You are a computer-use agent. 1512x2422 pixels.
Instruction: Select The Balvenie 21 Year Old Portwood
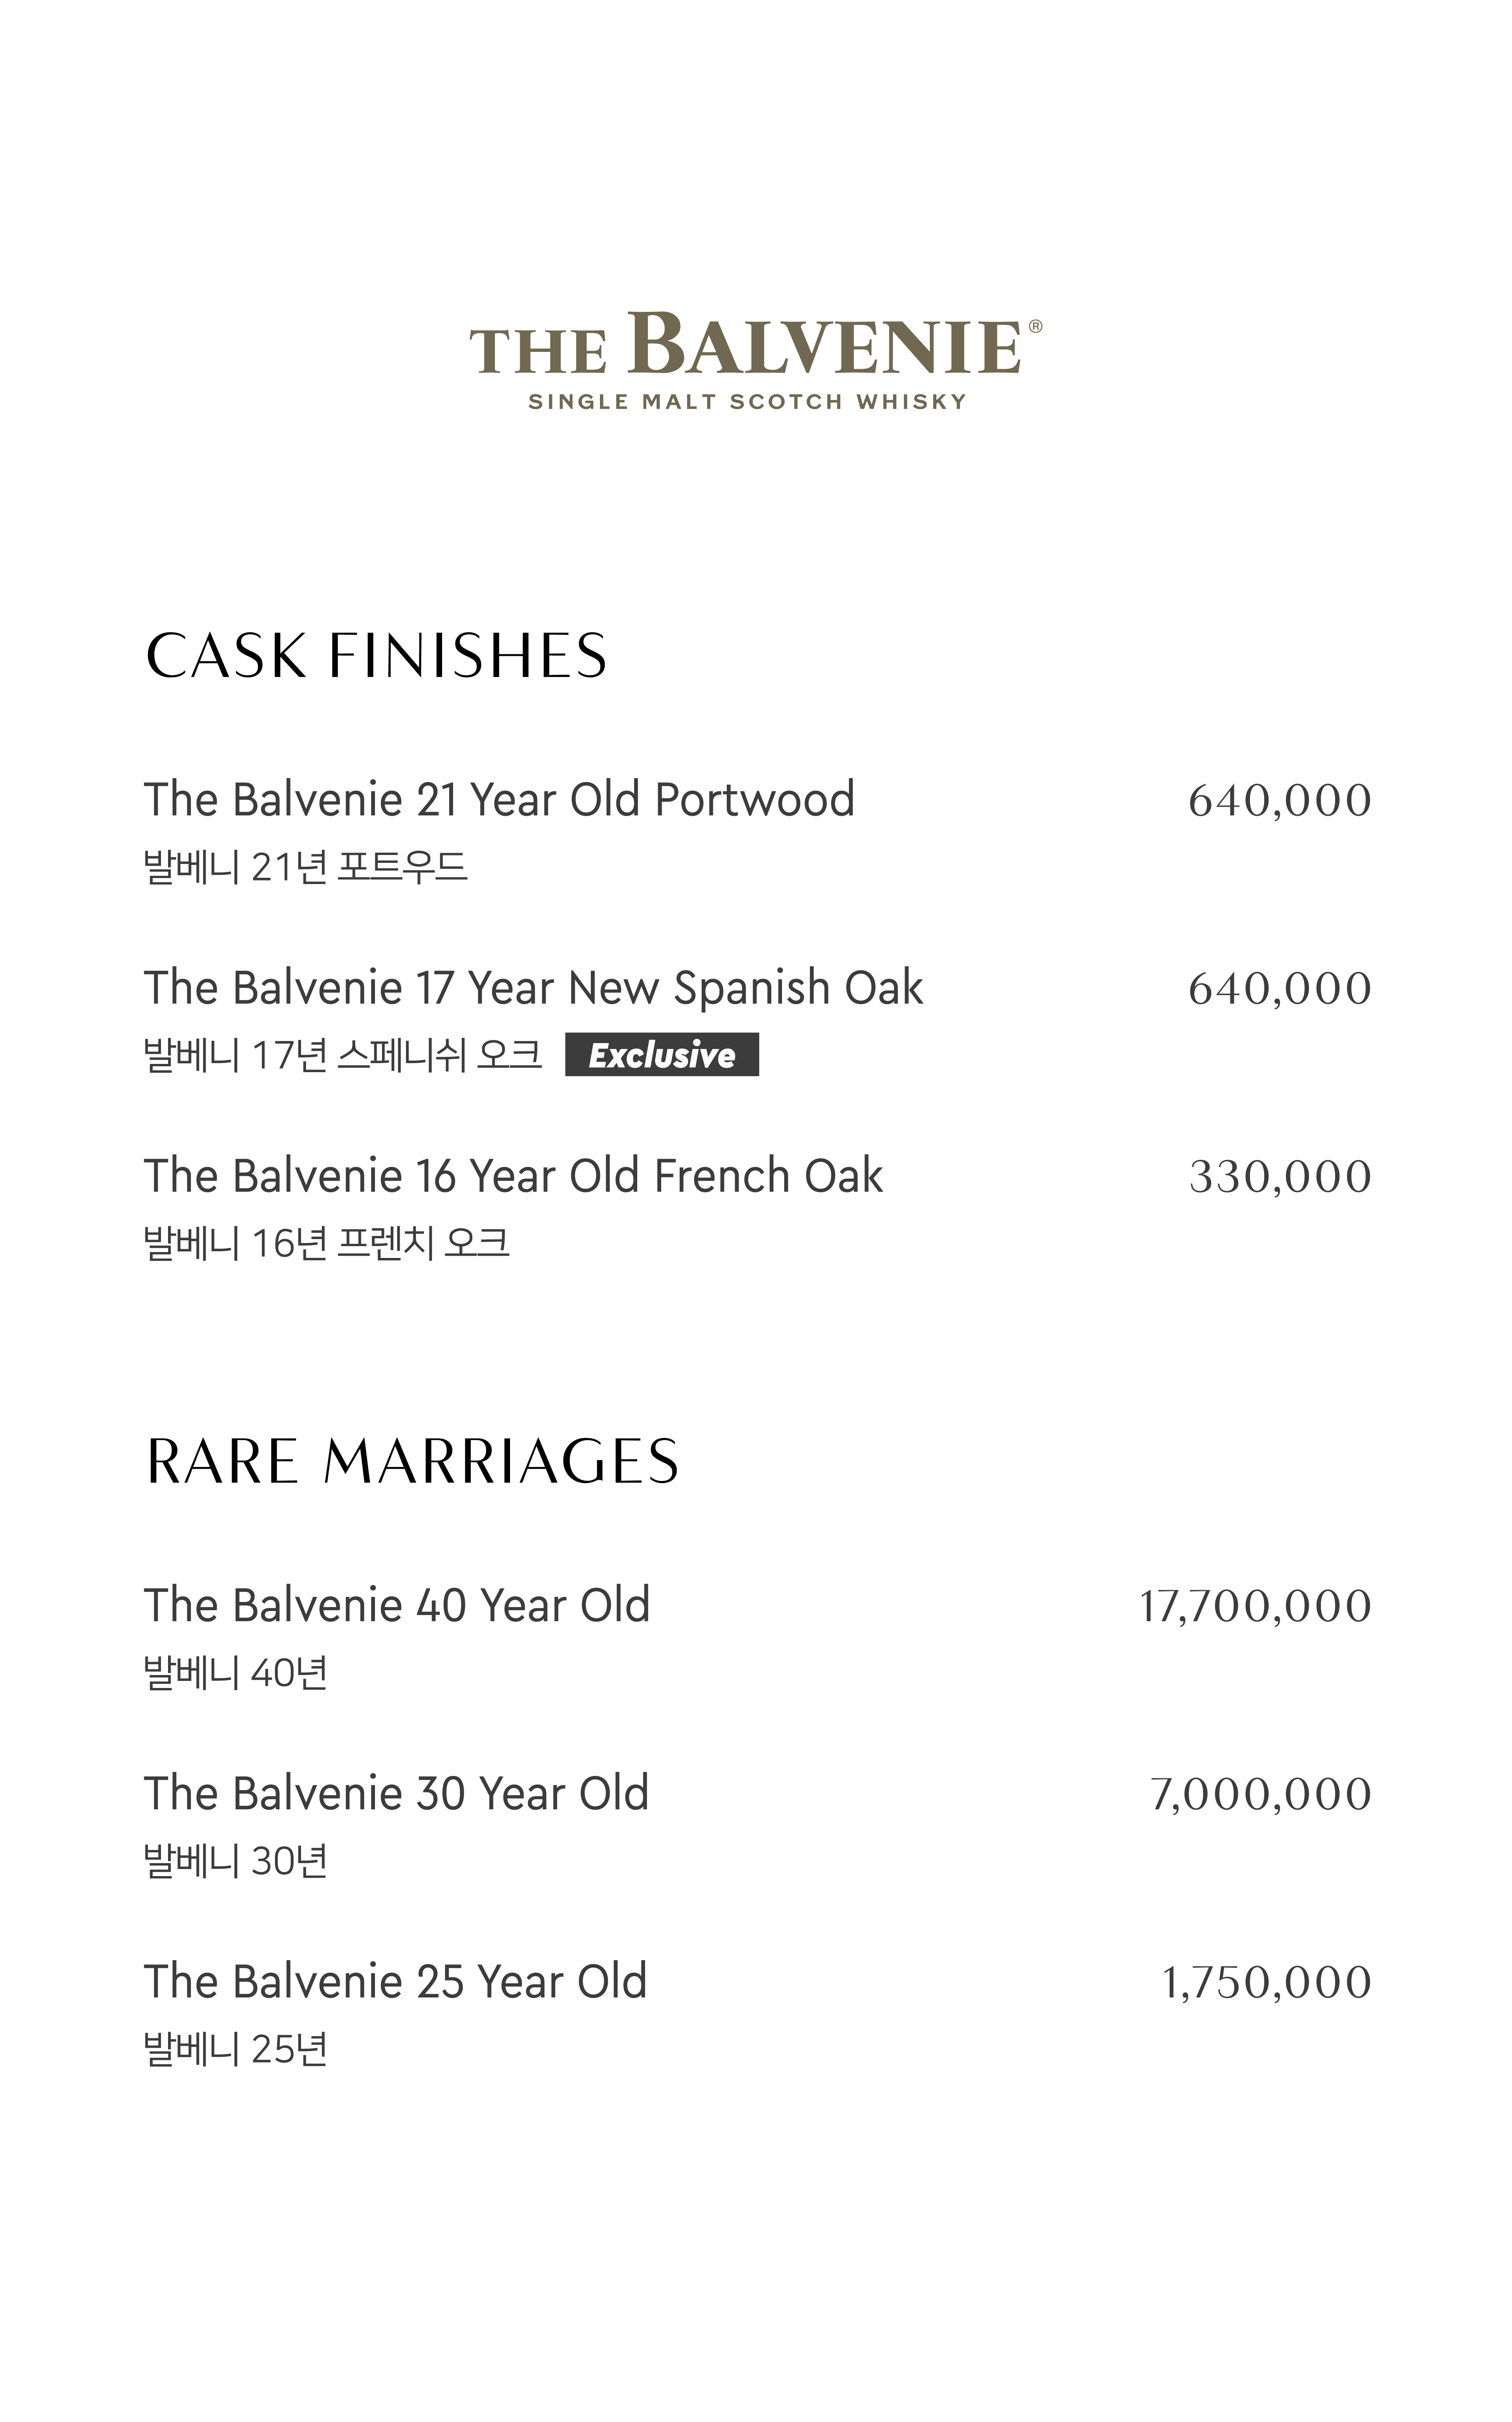point(499,800)
